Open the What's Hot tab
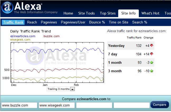The height and width of the screenshot is (112, 171). coord(150,13)
